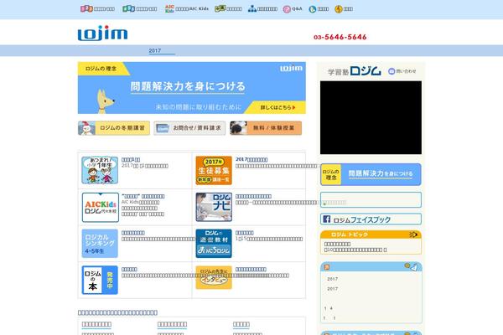Click the 学習塾ロジム sidebar title
The image size is (503, 335).
tap(355, 71)
